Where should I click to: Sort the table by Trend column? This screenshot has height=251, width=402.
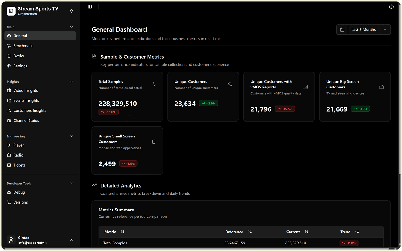pos(357,232)
